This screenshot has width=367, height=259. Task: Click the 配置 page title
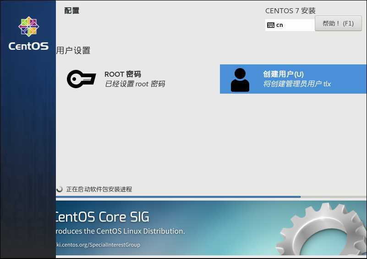(x=72, y=11)
